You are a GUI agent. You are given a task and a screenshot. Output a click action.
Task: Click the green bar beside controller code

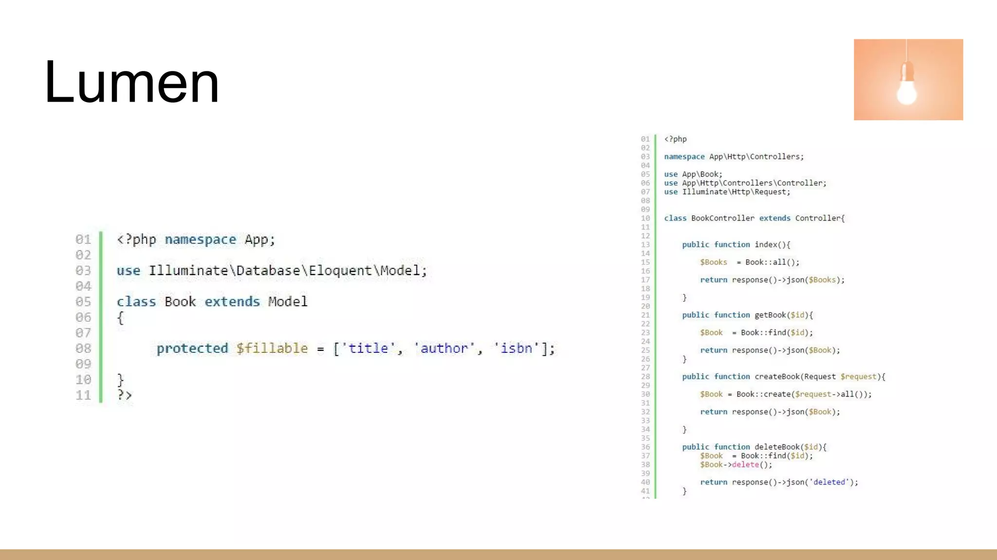655,316
